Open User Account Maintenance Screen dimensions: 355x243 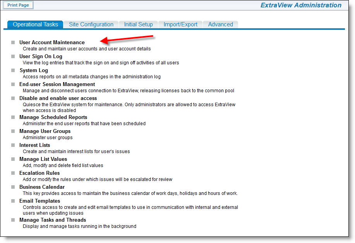pyautogui.click(x=52, y=42)
